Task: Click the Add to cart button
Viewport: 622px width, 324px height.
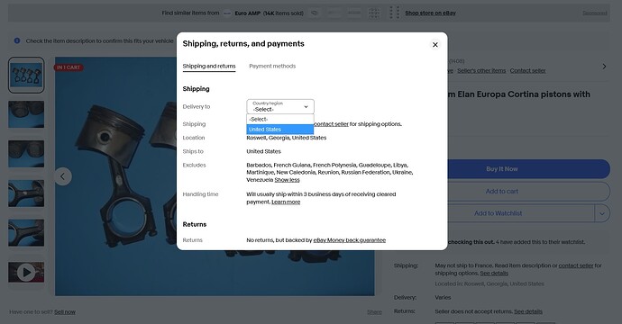Action: (x=501, y=192)
